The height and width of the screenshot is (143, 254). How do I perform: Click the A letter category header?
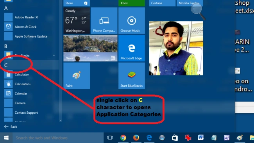click(x=6, y=8)
